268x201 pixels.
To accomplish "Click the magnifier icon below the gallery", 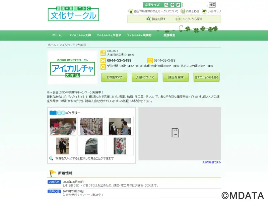I will 51,158.
